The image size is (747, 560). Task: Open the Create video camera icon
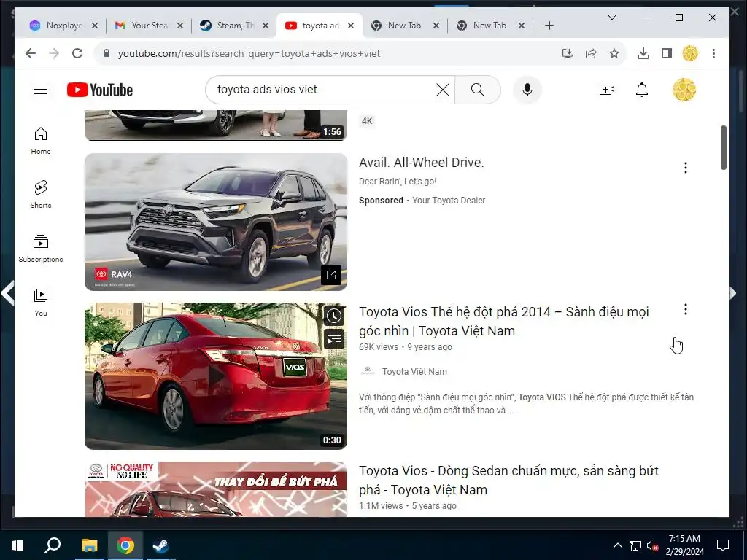(606, 90)
